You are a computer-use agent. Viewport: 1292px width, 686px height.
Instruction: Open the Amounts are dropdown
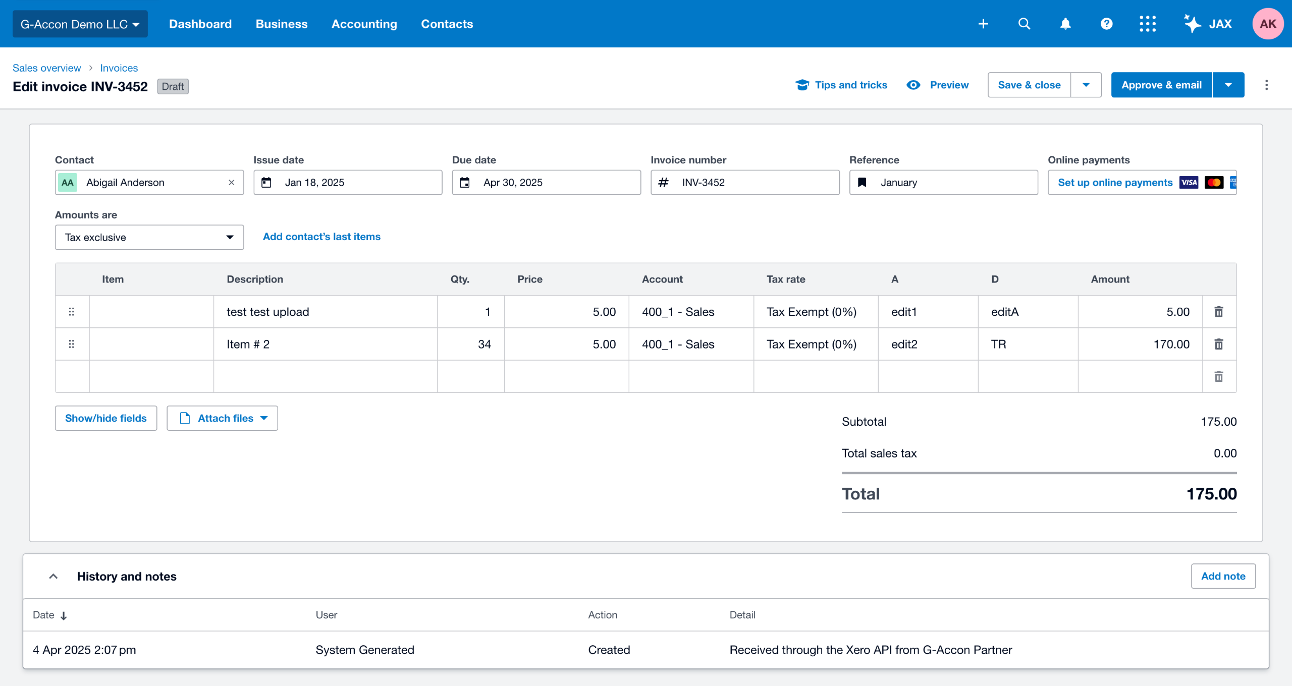click(x=149, y=237)
